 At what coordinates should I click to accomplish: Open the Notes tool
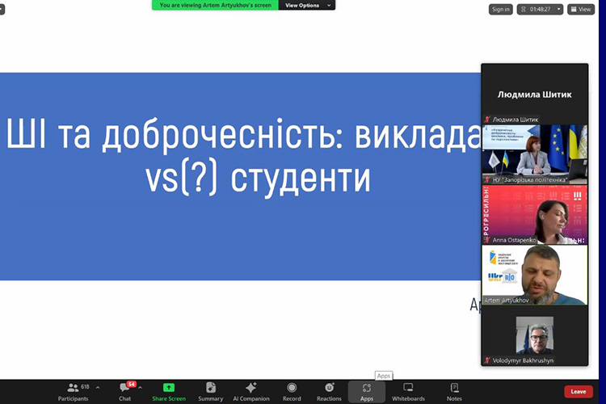coord(454,391)
